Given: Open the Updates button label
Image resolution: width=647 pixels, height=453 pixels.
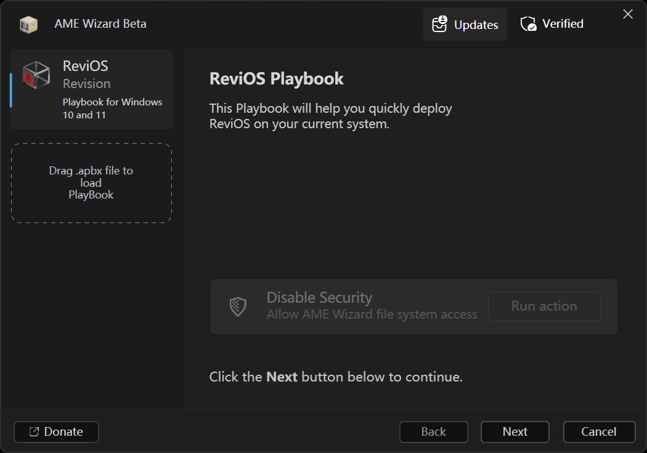Looking at the screenshot, I should pyautogui.click(x=476, y=25).
